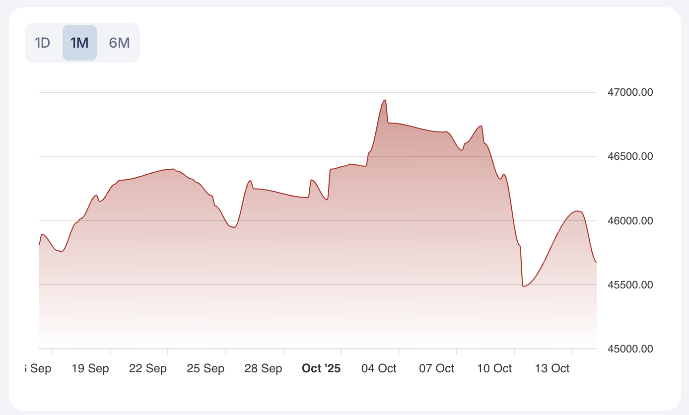Click the chart's lowest trough point
The height and width of the screenshot is (415, 689).
click(x=523, y=286)
